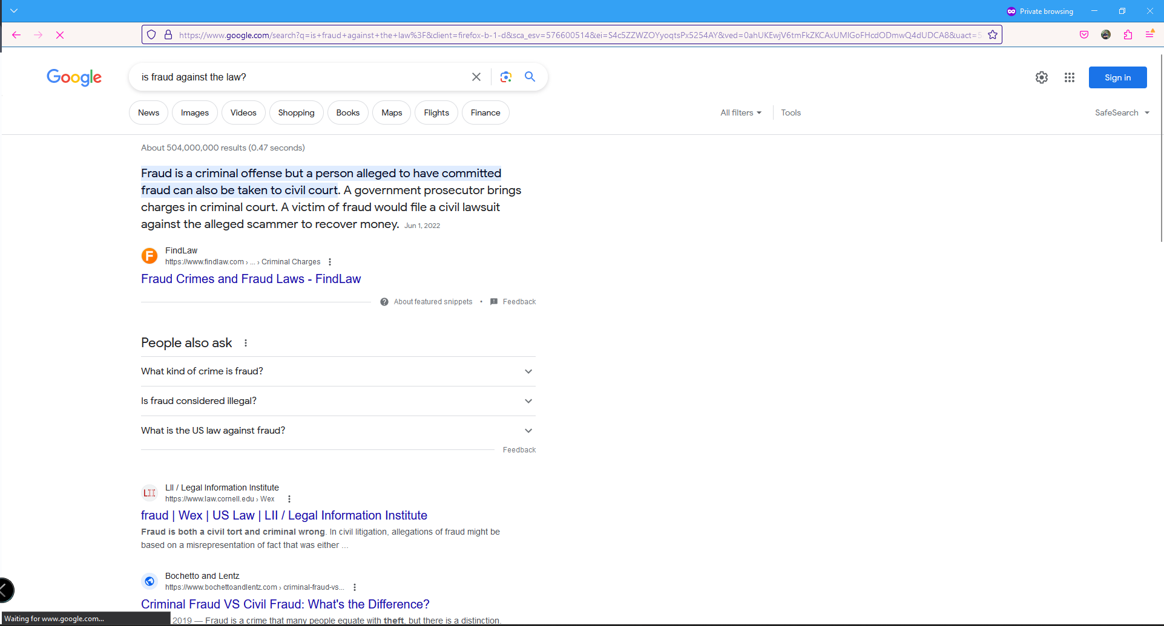Open the tab list chevron in the title bar

(14, 11)
